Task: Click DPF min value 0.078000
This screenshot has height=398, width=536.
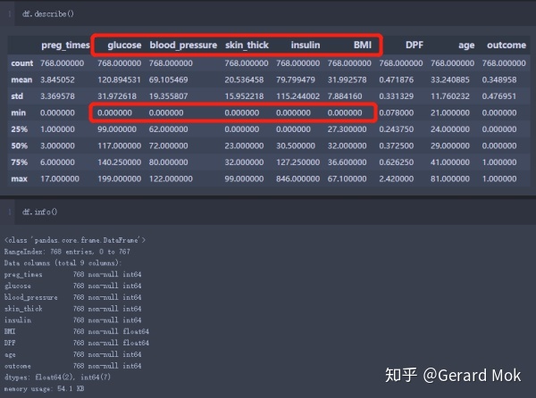Action: click(396, 112)
